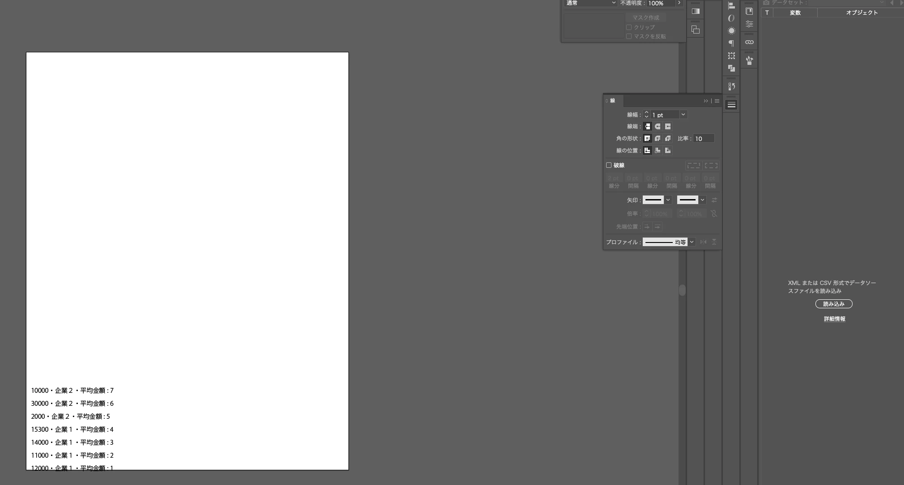904x485 pixels.
Task: Align stroke to outside position
Action: [668, 151]
